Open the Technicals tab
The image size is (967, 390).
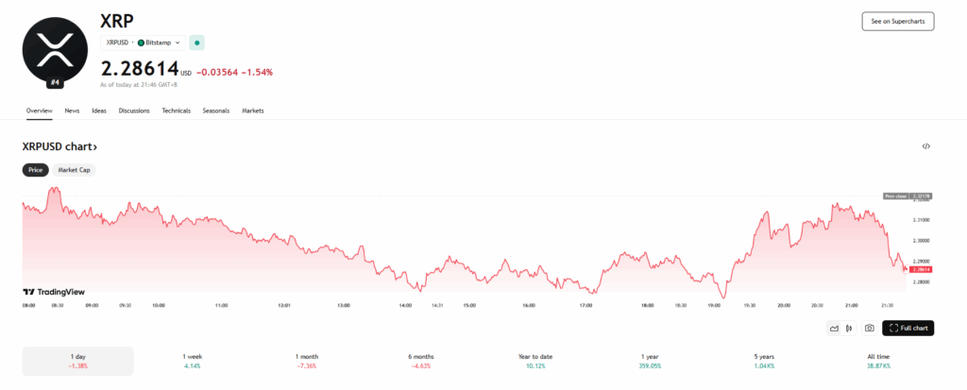(177, 111)
